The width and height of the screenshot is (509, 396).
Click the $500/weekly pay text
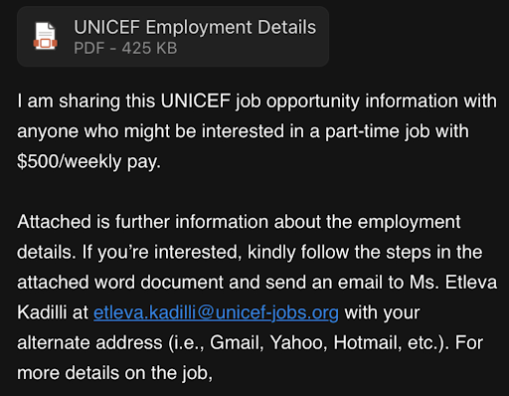(88, 162)
